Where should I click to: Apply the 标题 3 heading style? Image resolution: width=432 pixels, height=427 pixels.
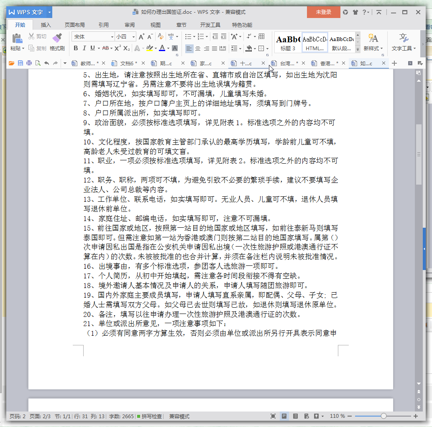[x=288, y=42]
